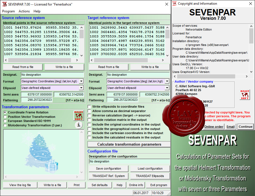Click target Write to a file button
The width and height of the screenshot is (255, 196).
[150, 67]
